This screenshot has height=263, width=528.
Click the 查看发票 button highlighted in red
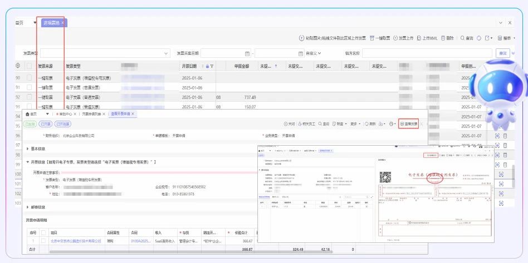pos(408,124)
